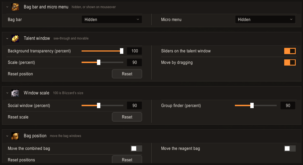
Task: Click the Background transparency value field 100
Action: (135, 51)
